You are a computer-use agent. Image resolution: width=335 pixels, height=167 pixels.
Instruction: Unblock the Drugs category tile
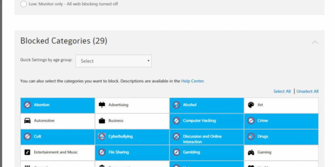(281, 137)
